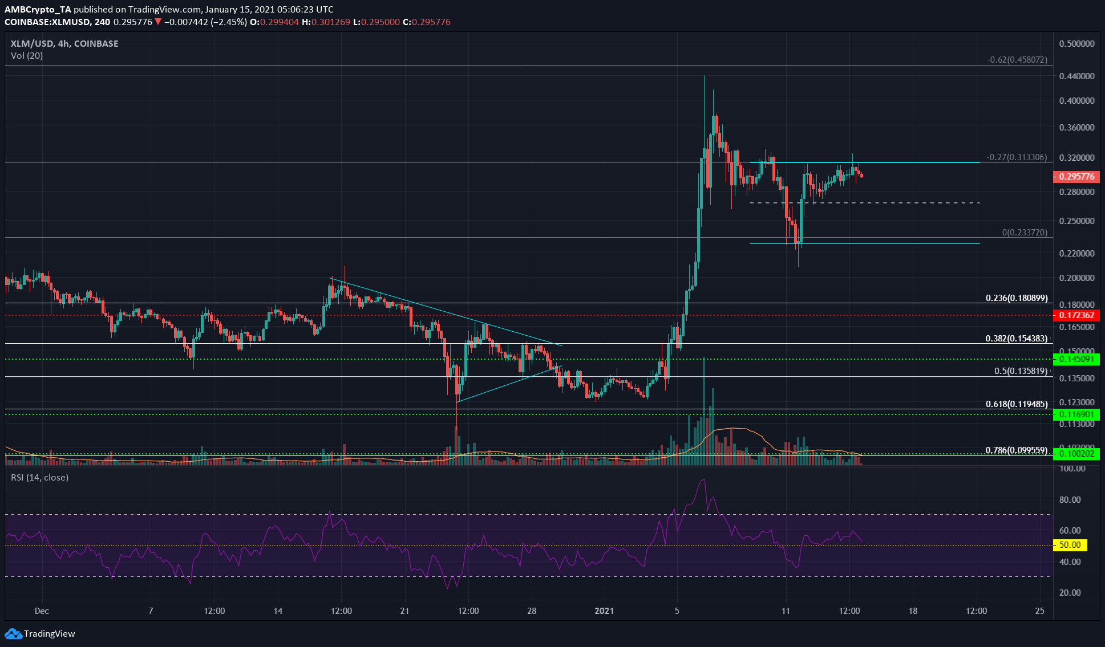
Task: Click the 18 date label on the time axis
Action: (913, 611)
